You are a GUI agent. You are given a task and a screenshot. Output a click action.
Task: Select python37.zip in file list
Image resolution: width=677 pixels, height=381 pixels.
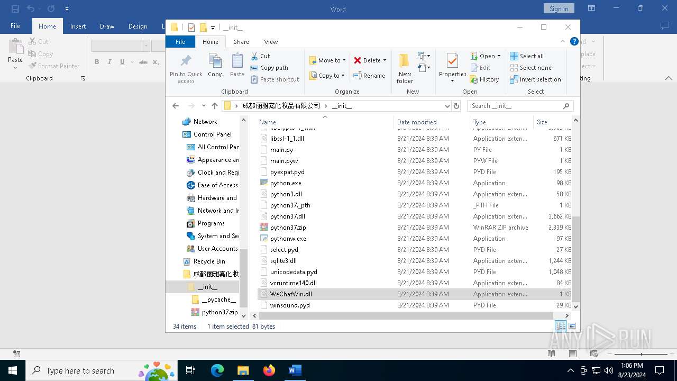coord(288,228)
